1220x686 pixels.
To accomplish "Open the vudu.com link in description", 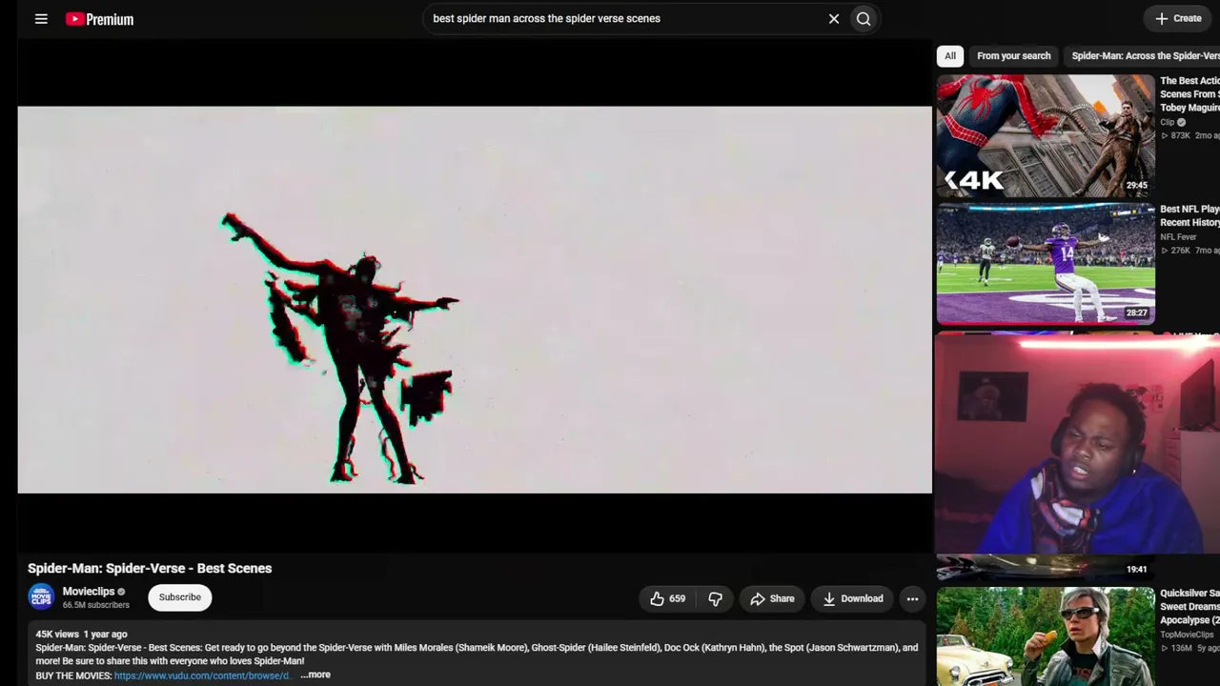I will [x=202, y=676].
